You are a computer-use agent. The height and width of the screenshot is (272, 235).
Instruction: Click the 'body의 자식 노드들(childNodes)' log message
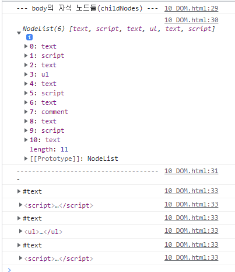point(87,8)
